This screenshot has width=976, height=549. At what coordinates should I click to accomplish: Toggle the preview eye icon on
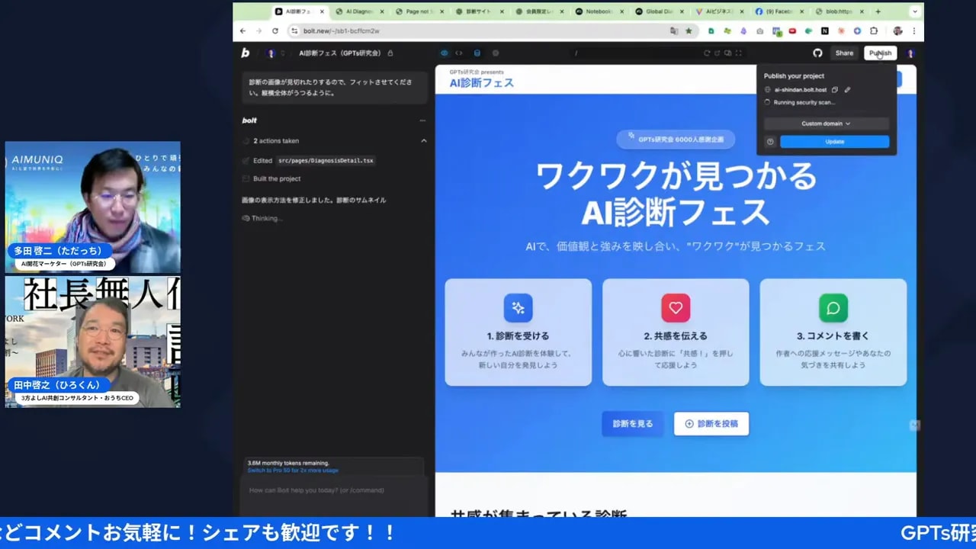[443, 53]
